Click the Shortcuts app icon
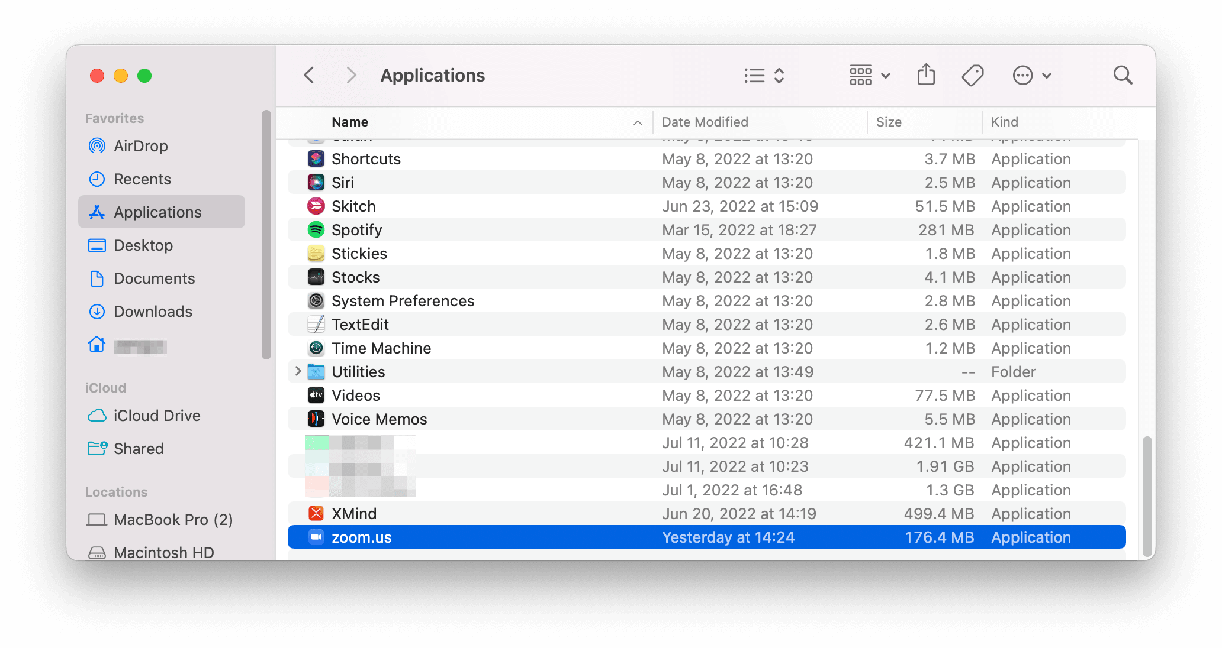 [x=316, y=158]
